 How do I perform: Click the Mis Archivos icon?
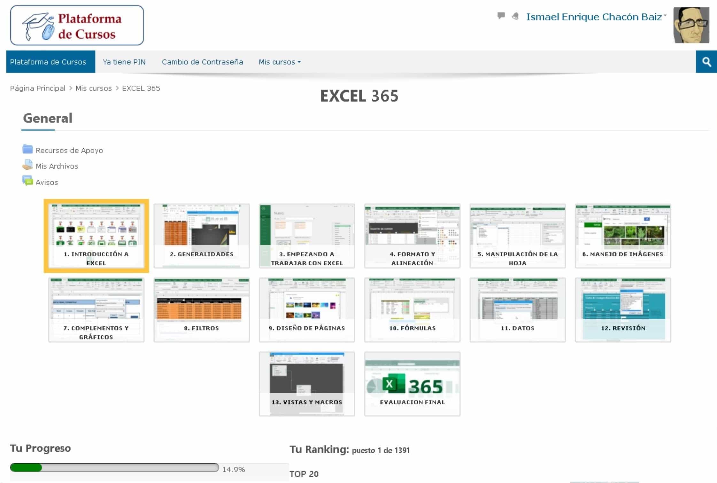(x=27, y=165)
